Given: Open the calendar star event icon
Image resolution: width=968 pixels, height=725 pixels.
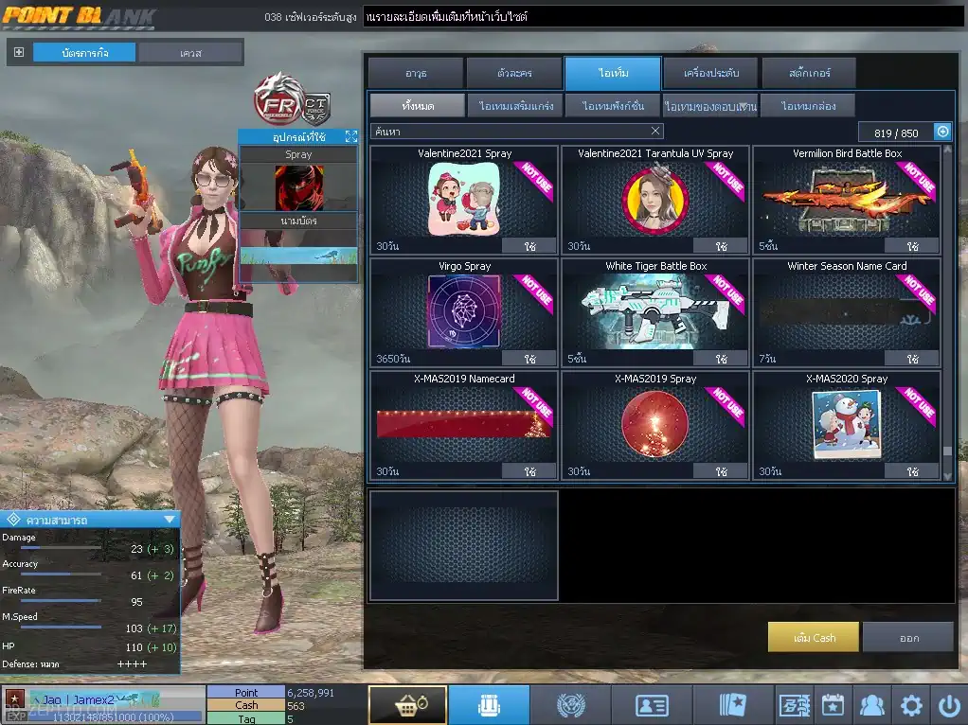Looking at the screenshot, I should [x=833, y=705].
